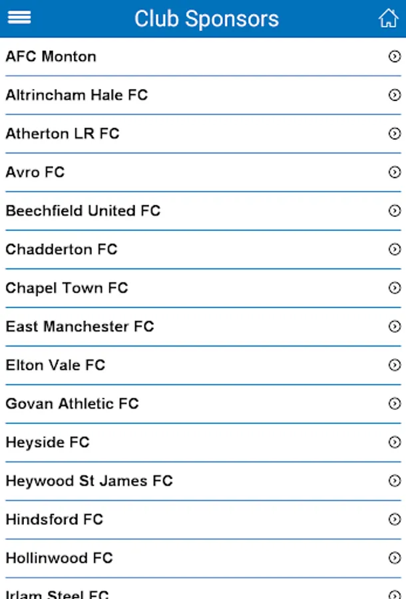Viewport: 406px width, 599px height.
Task: Select Heywood St James FC
Action: pos(203,481)
